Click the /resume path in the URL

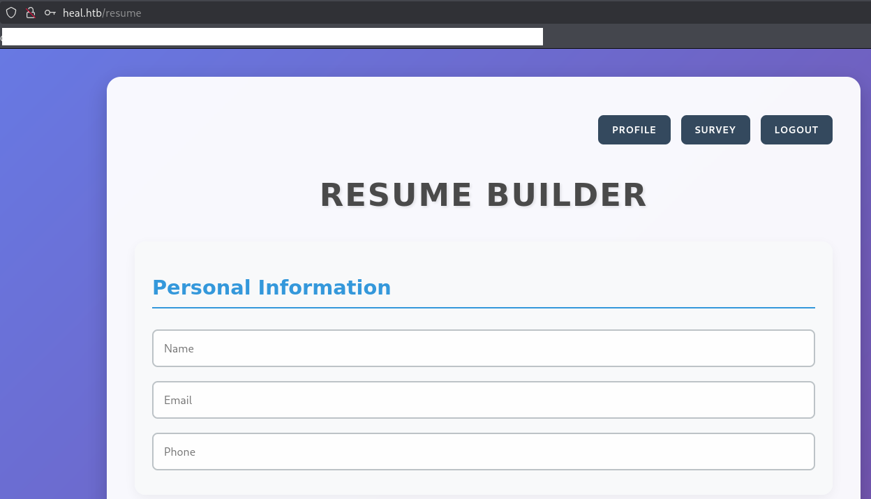[x=122, y=13]
